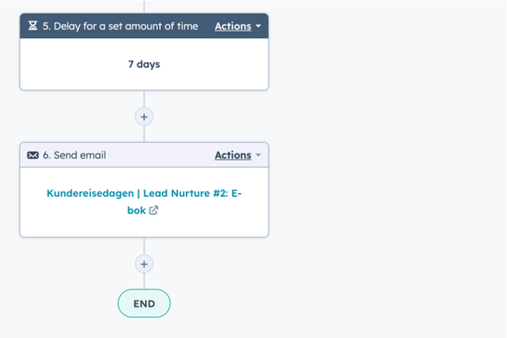Add an action after the 7 days delay
This screenshot has width=507, height=338.
click(144, 117)
